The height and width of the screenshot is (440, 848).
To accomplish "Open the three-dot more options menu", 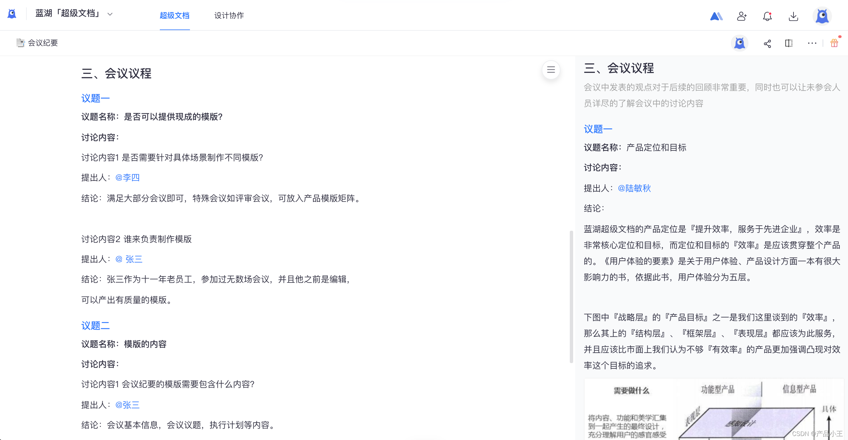I will pos(812,43).
